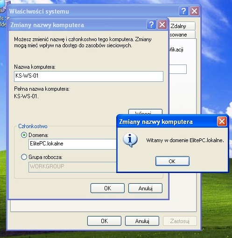Open the partially hidden 'sowane' tab
The image size is (232, 238).
pos(182,35)
